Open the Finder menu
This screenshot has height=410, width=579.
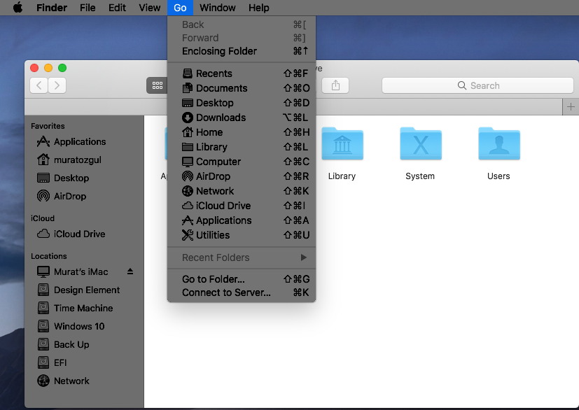[x=52, y=8]
